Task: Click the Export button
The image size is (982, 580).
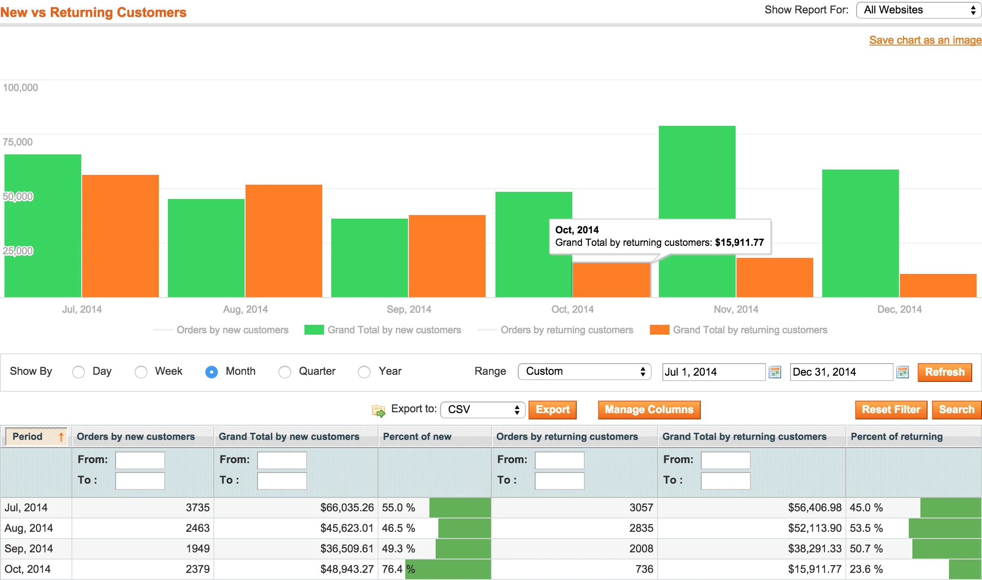Action: [x=553, y=410]
